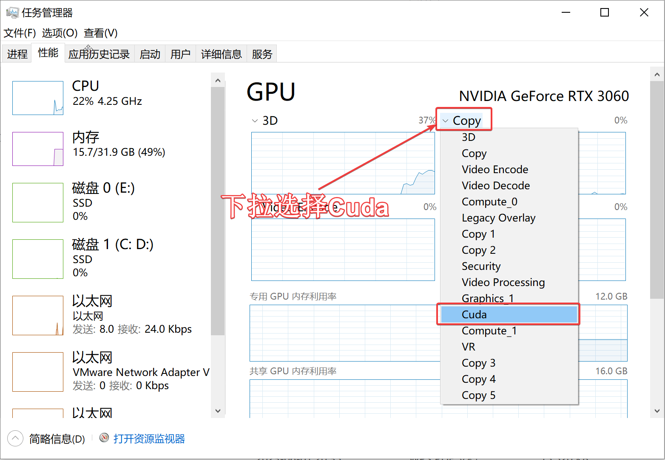Click the left panel scrollbar up arrow
The image size is (665, 460).
click(218, 80)
